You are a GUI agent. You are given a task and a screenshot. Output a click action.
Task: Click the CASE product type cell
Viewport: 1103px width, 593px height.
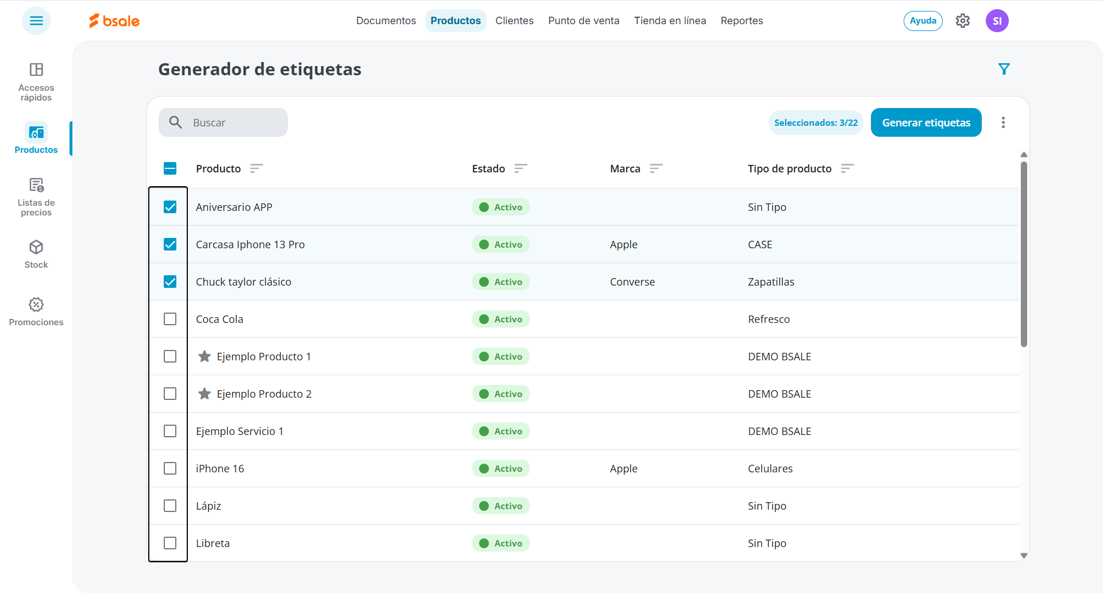[760, 244]
